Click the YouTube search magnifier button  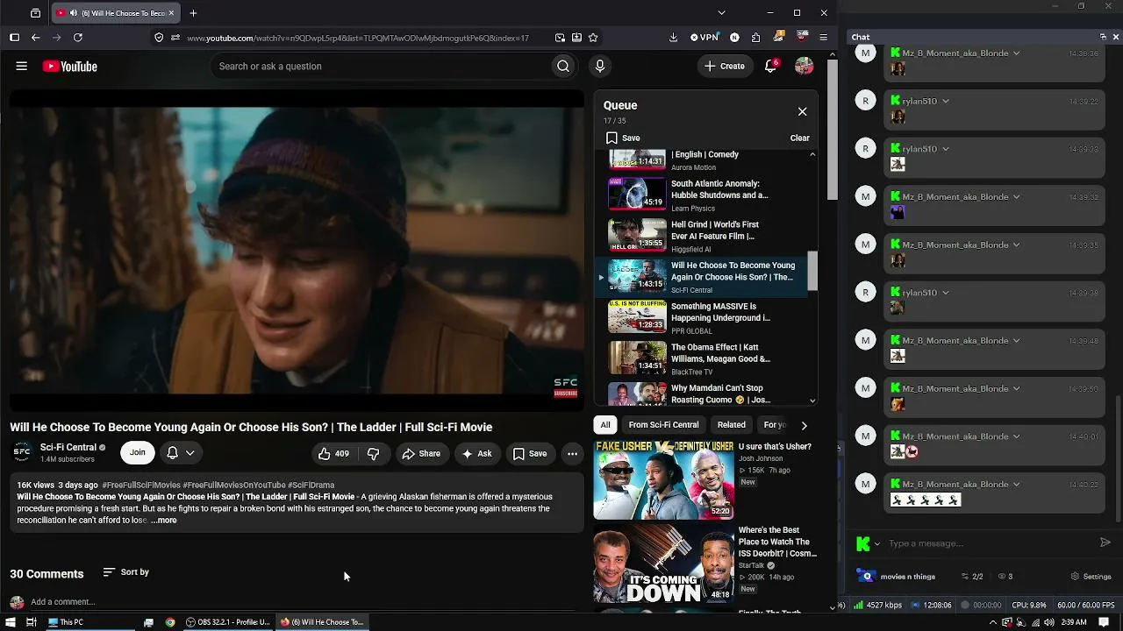pos(563,67)
